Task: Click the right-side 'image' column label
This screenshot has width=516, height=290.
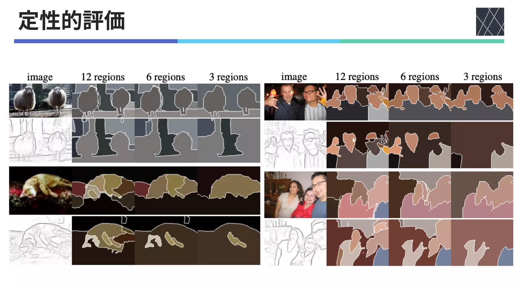Action: (294, 77)
